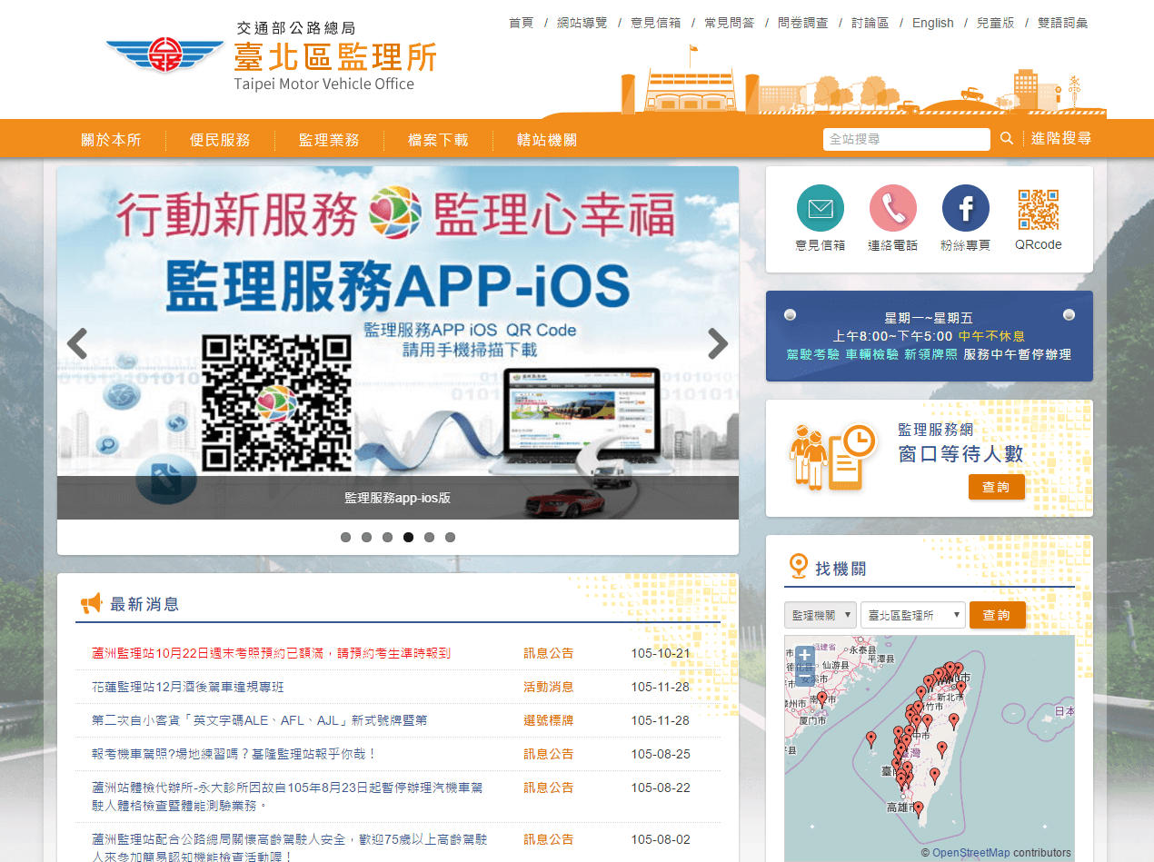This screenshot has height=862, width=1154.
Task: Click 查詢 button in 找機關 panel
Action: [x=998, y=615]
